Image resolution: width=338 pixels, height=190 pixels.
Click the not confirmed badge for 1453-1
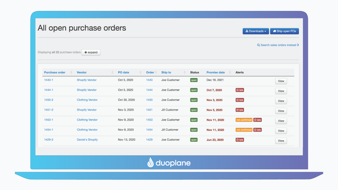tap(244, 120)
